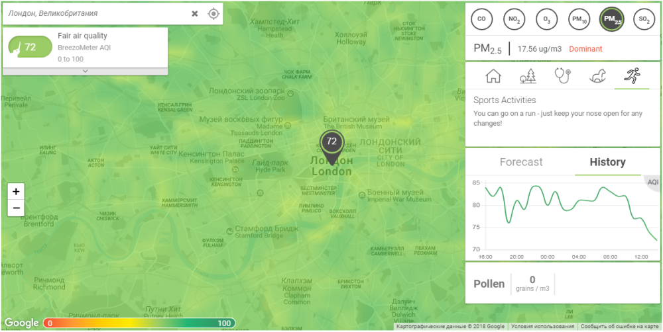Switch to the Forecast tab

[x=521, y=162]
